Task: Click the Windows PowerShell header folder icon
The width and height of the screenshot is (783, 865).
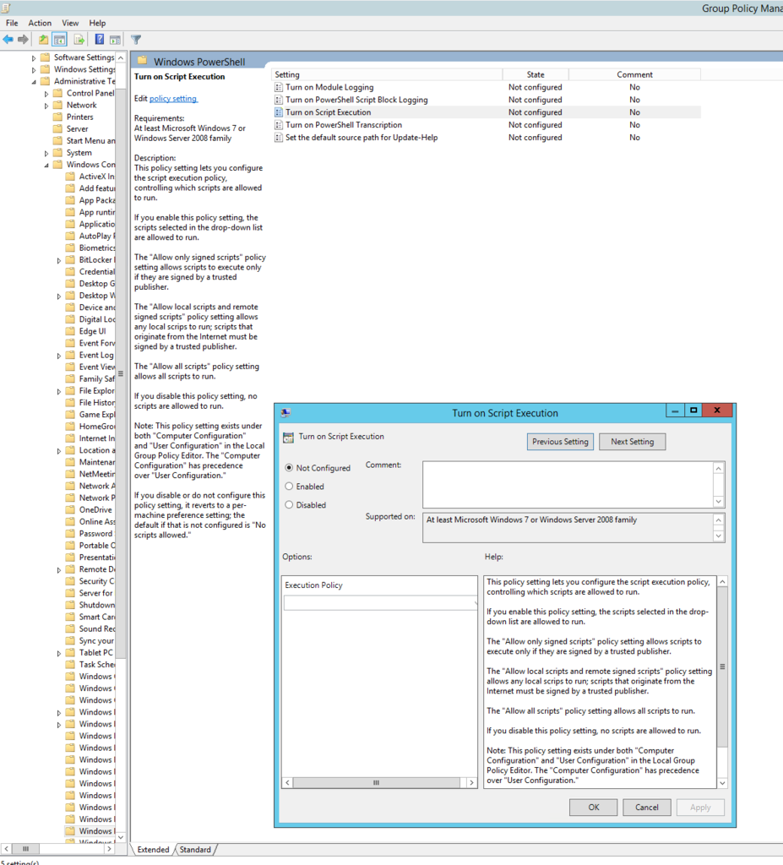Action: 143,61
